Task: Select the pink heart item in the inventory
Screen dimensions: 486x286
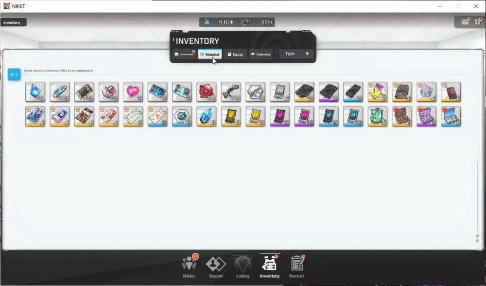Action: coord(133,92)
